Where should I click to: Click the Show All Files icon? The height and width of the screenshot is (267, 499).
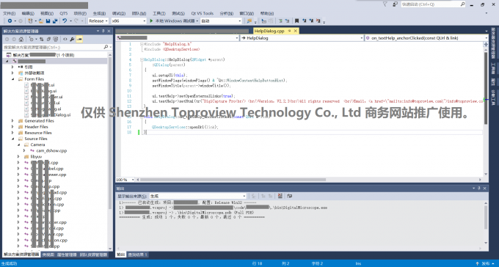pos(55,39)
